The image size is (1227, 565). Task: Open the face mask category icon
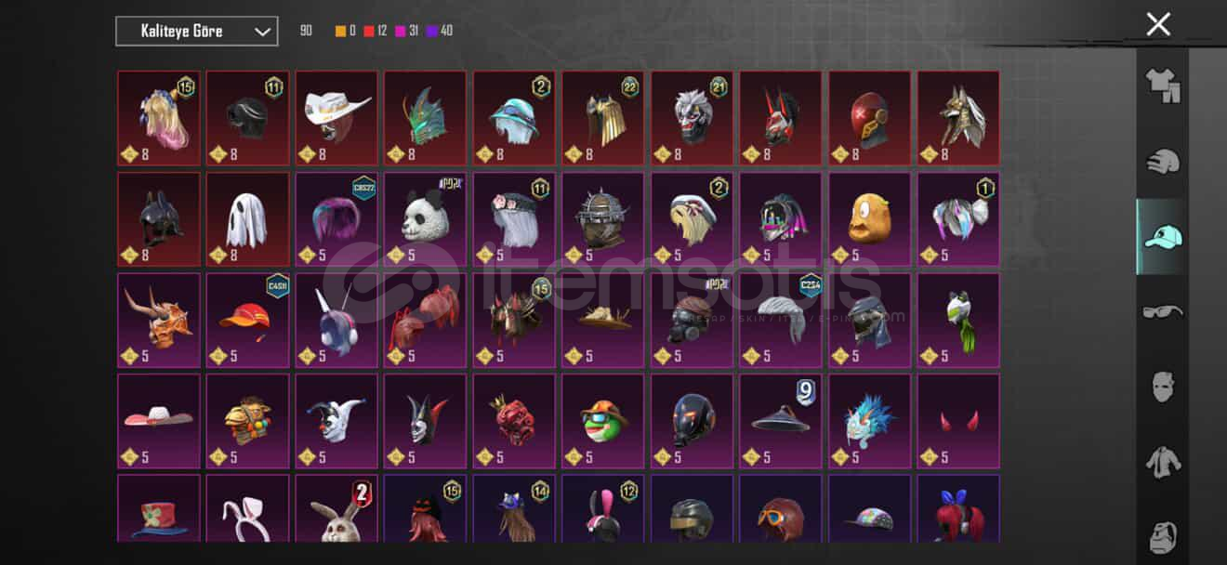pos(1162,386)
